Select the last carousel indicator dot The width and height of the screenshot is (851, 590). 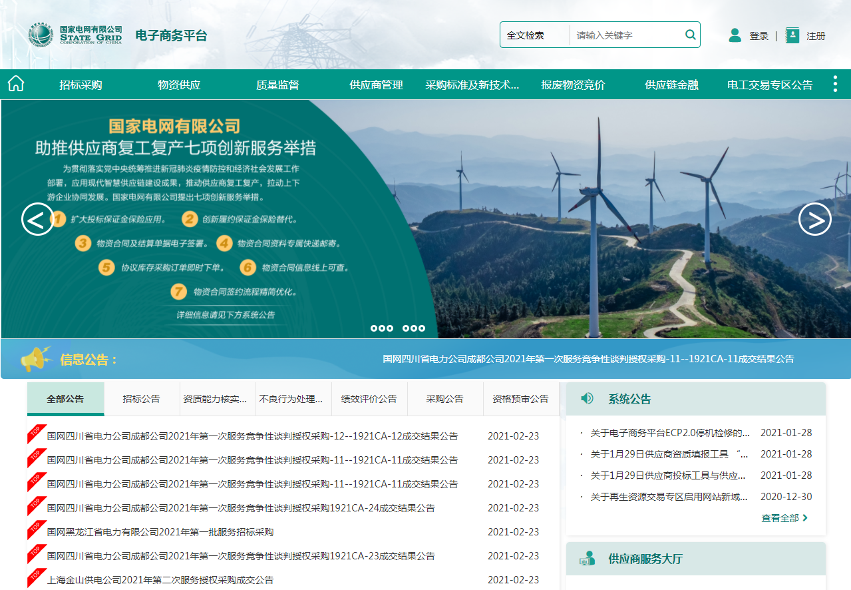click(422, 328)
